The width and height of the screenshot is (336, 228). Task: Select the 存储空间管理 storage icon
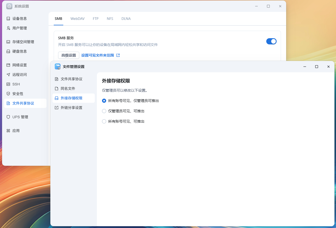click(8, 42)
